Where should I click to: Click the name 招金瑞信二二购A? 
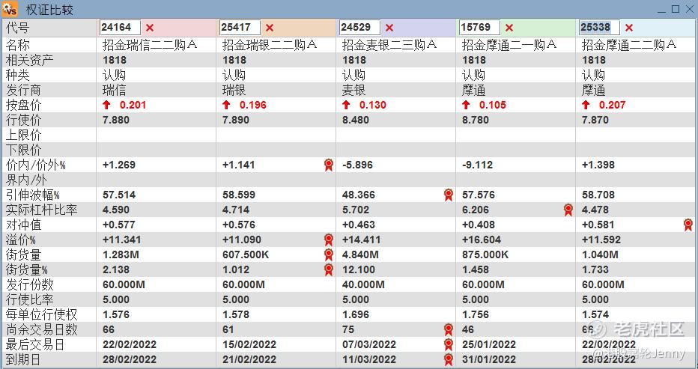pos(150,45)
